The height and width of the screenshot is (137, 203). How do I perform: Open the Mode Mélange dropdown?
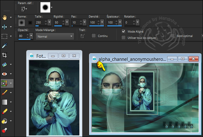pos(55,36)
